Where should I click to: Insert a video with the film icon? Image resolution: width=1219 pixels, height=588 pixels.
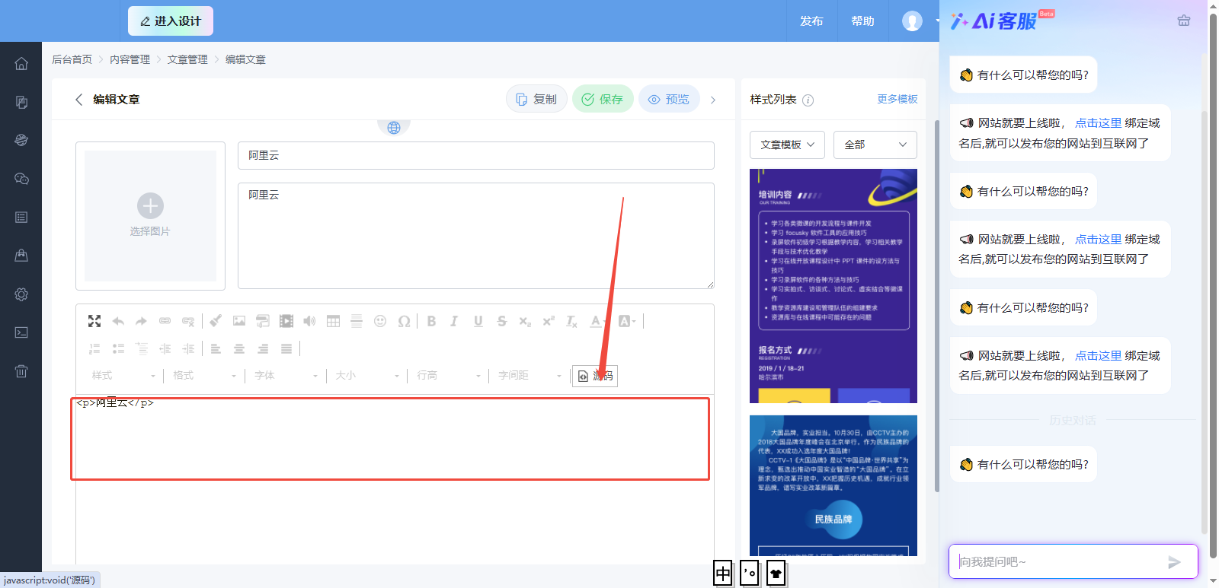point(286,321)
